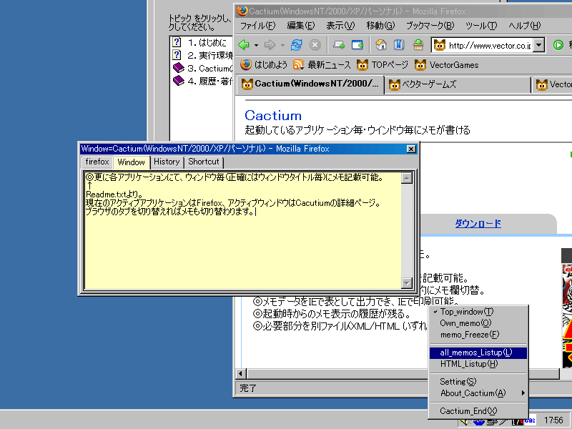Open the 編集(E) menu in Firefox
This screenshot has width=572, height=429.
(x=300, y=26)
